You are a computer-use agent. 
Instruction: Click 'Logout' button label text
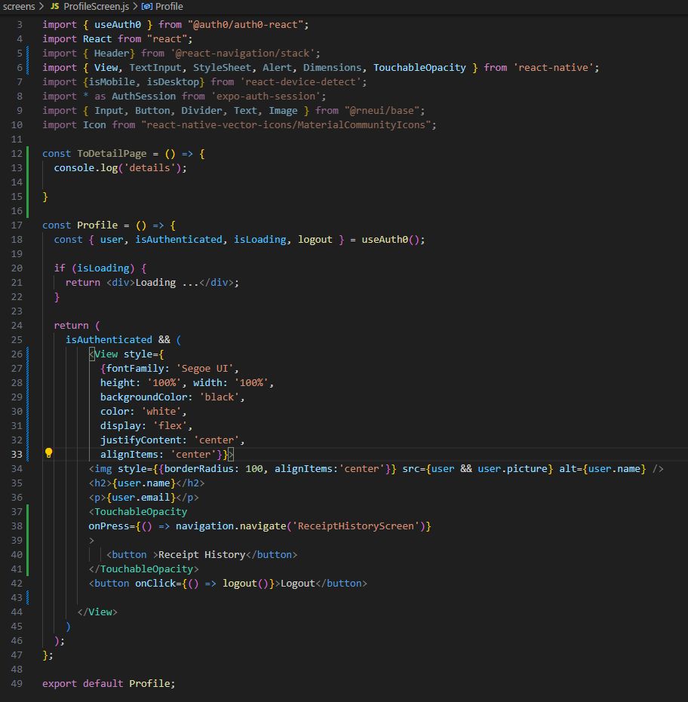(298, 584)
